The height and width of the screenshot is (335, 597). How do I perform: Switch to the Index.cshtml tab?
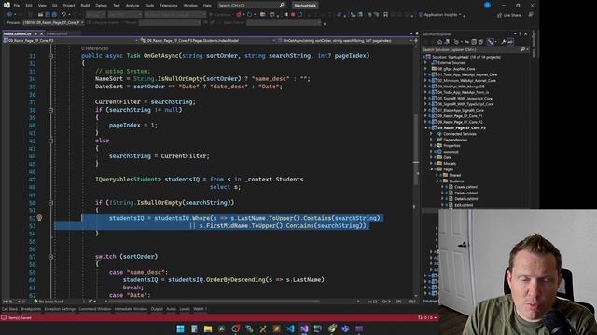(56, 33)
